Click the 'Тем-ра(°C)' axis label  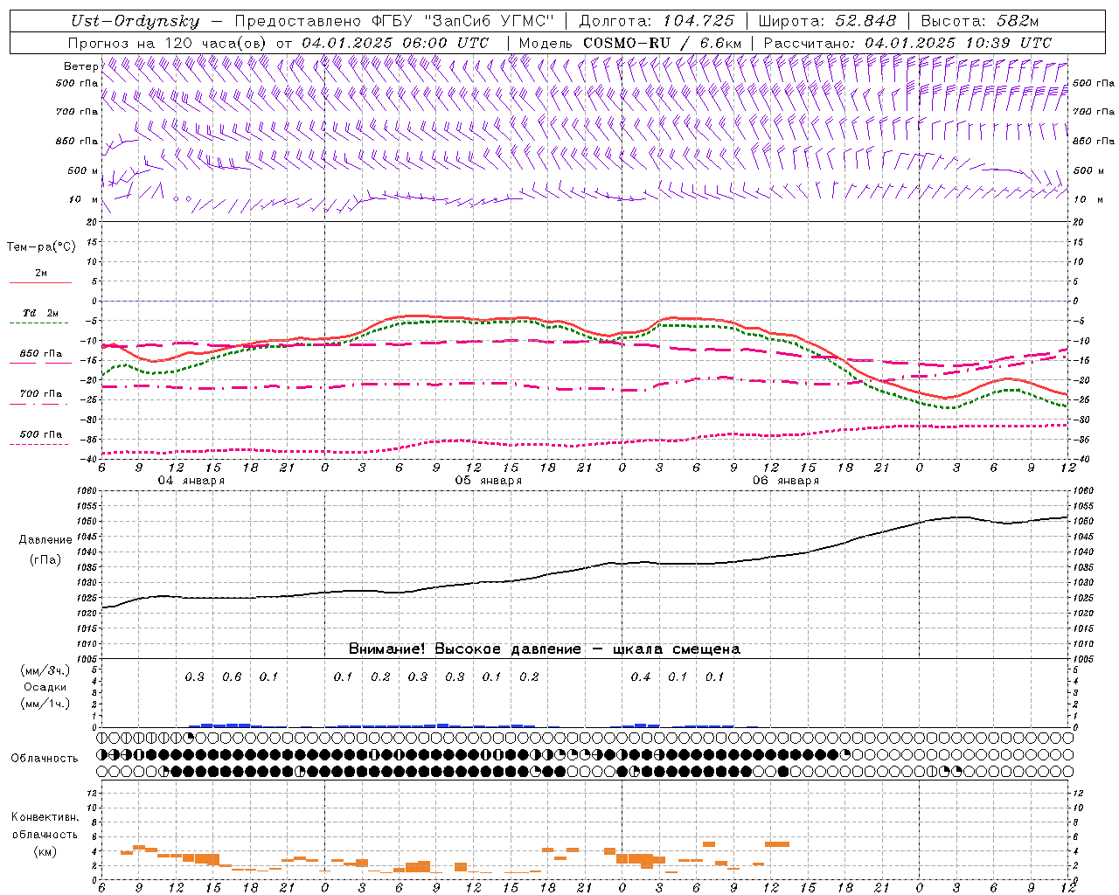(41, 247)
